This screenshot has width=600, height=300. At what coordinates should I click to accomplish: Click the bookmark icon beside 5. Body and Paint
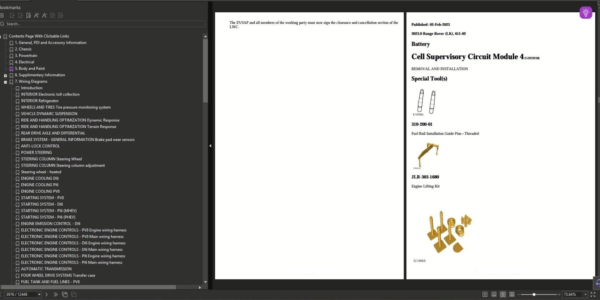11,69
